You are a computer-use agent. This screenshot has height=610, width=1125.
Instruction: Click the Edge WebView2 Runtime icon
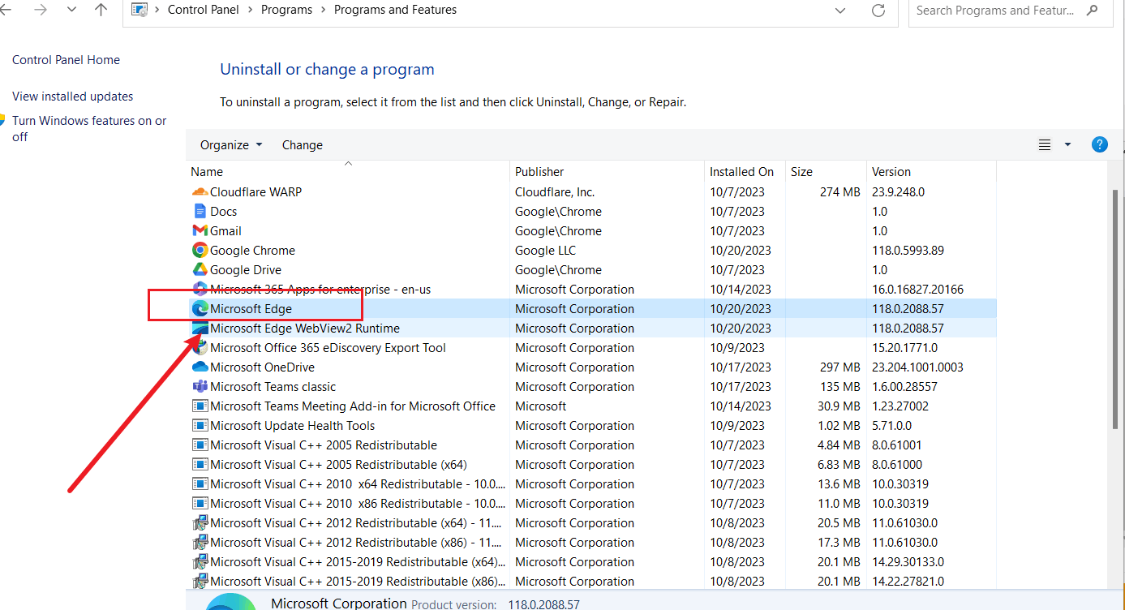tap(200, 329)
